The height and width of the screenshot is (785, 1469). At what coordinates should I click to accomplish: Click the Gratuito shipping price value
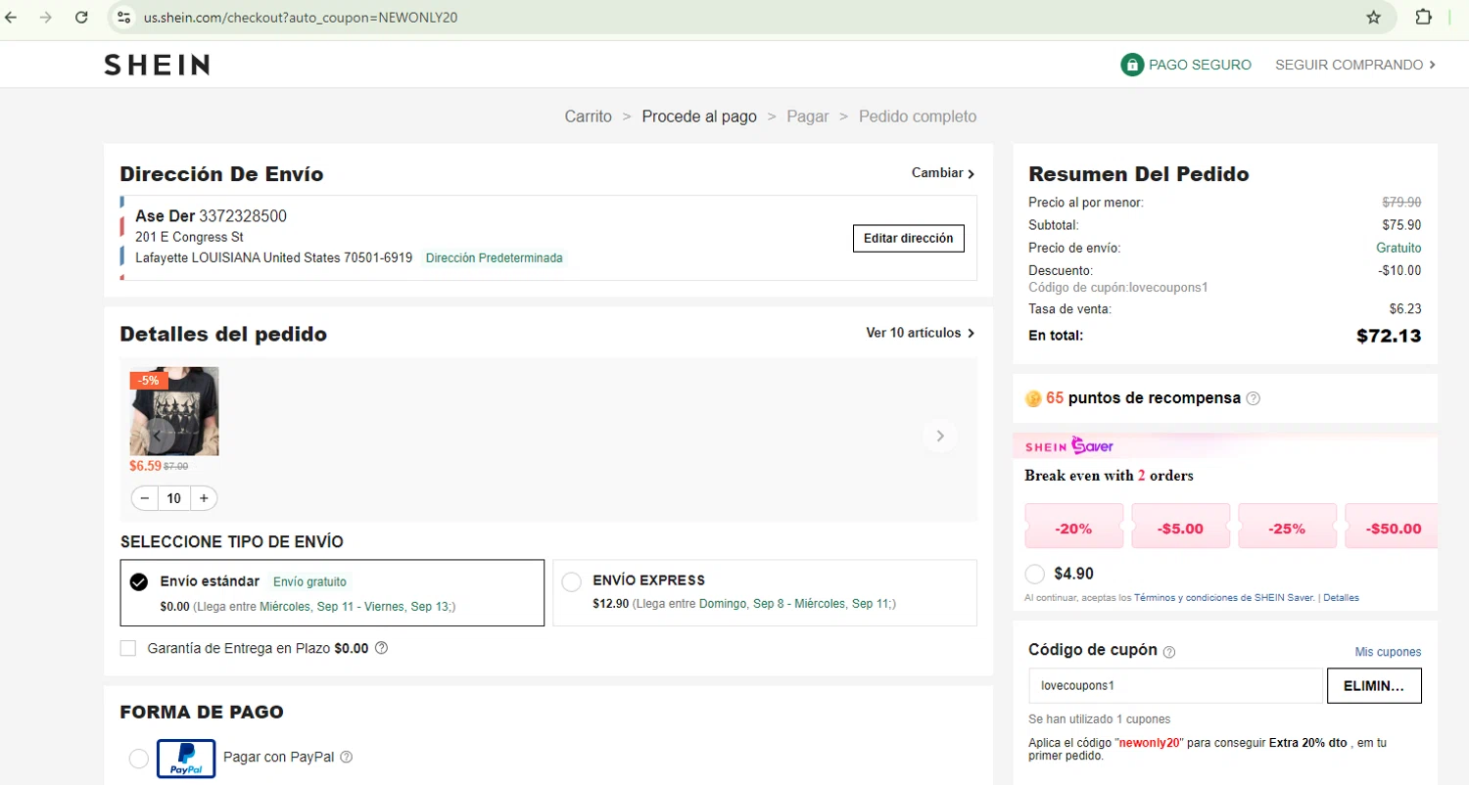(x=1398, y=248)
